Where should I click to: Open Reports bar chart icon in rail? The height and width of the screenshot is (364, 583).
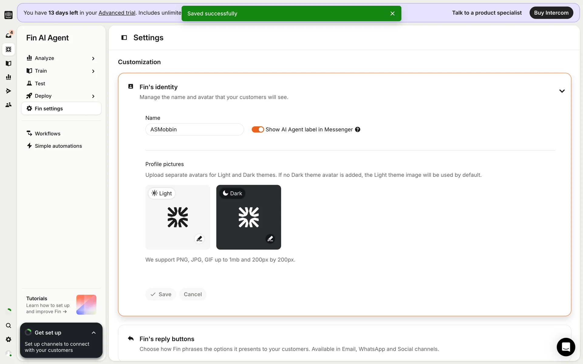coord(9,77)
